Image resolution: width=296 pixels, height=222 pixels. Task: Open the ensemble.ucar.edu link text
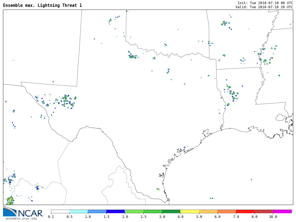[21, 218]
